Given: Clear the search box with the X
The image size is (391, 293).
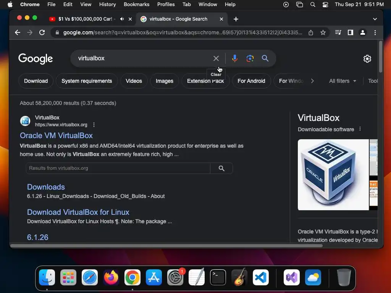Looking at the screenshot, I should (216, 58).
